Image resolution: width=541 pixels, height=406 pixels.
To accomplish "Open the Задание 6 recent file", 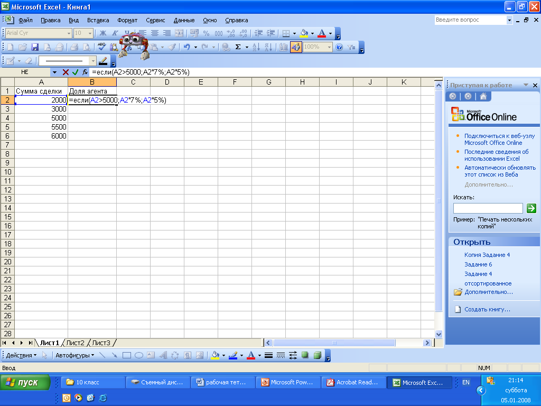I will tap(478, 264).
